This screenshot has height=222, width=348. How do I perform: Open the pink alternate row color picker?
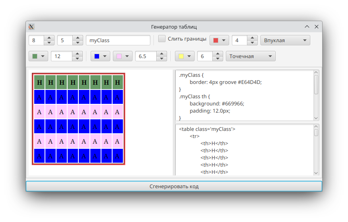click(122, 56)
